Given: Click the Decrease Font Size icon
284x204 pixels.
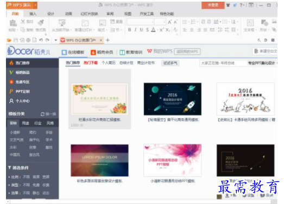Looking at the screenshot, I should [x=175, y=22].
